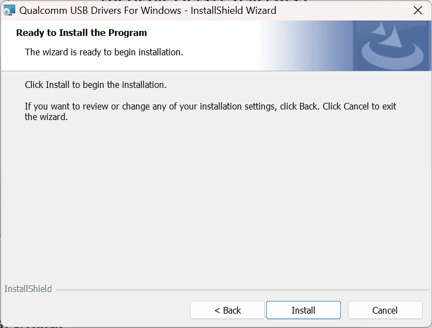Cancel the wizard using the Cancel button
Screen dimensions: 432x328
click(x=385, y=310)
